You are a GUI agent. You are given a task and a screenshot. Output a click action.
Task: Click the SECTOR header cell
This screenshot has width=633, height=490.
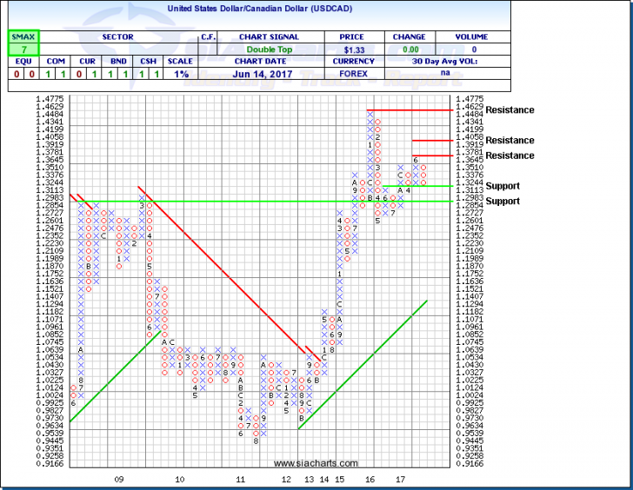click(118, 37)
